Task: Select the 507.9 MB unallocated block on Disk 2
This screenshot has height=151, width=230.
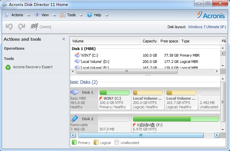Action: [115, 124]
